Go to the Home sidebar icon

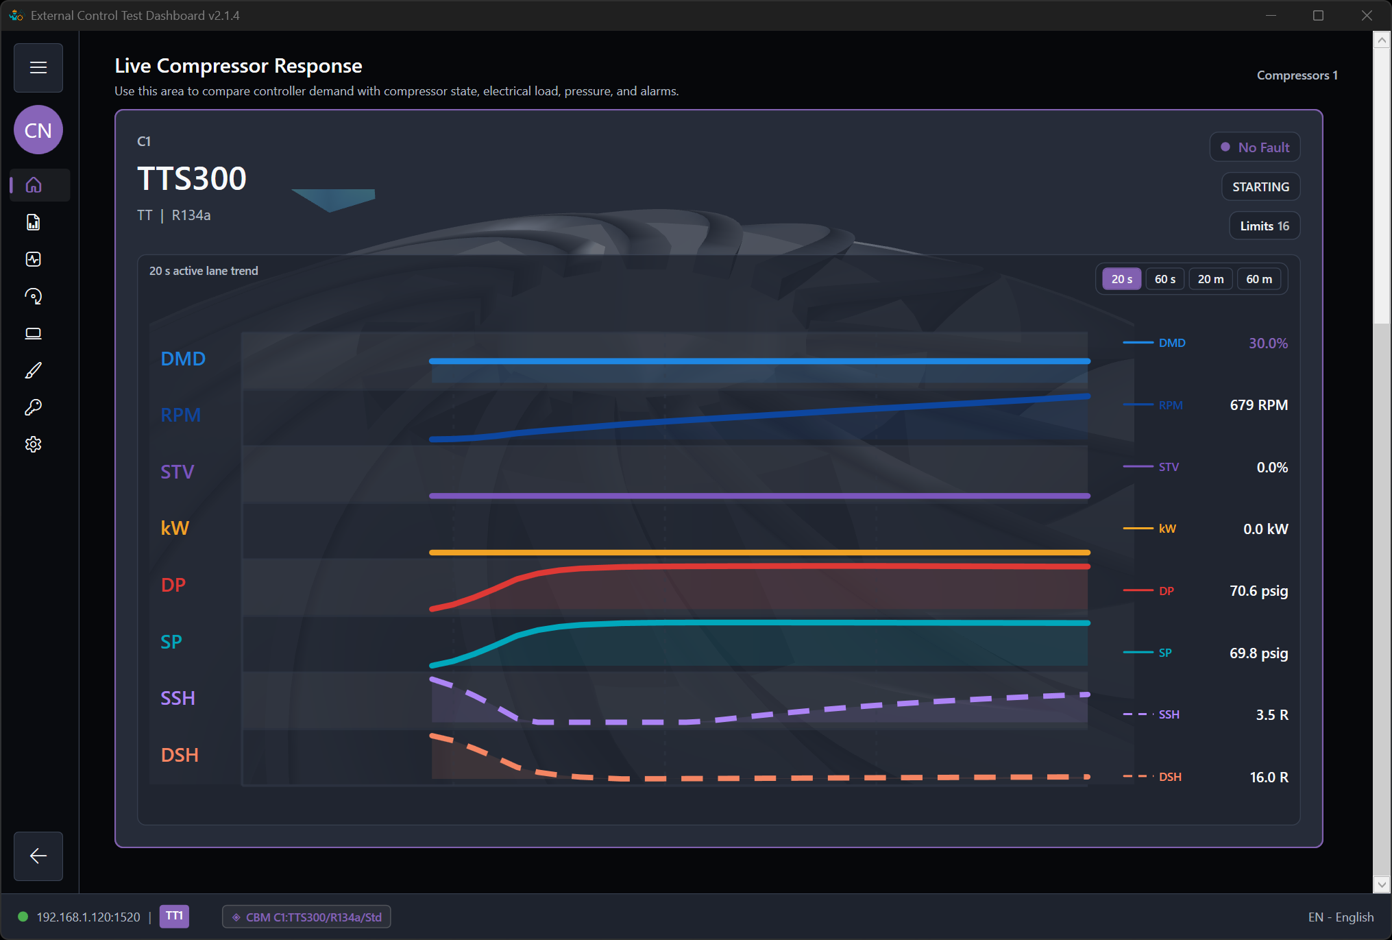click(34, 185)
